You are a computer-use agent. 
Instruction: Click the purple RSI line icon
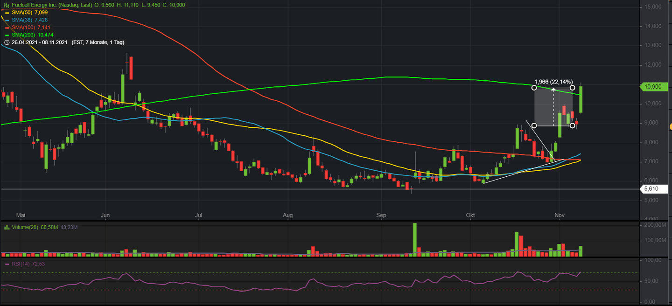coord(7,264)
